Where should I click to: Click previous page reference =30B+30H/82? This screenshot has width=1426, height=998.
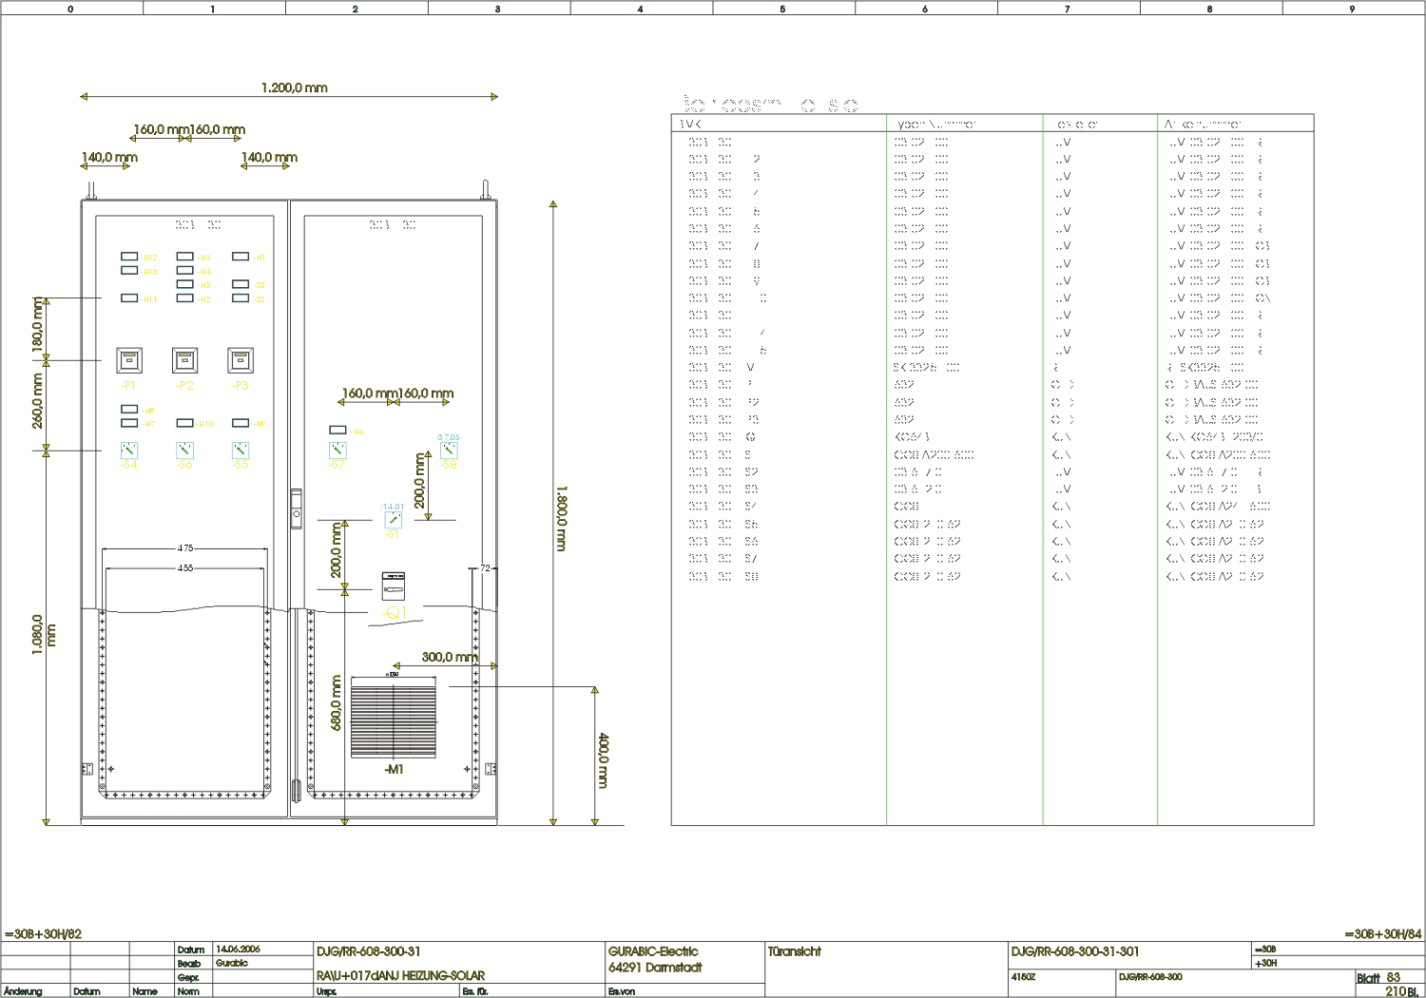(44, 934)
